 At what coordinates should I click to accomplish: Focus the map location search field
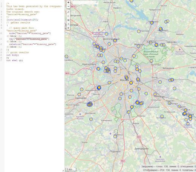(86, 2)
